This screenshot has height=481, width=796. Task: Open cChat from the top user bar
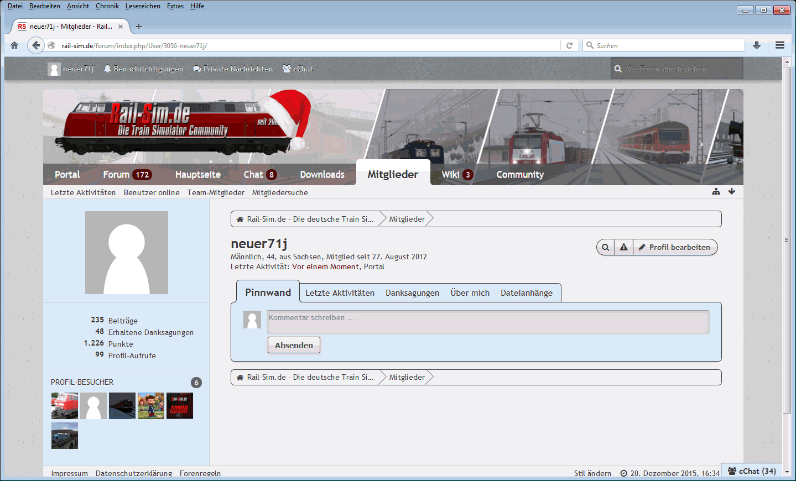click(x=298, y=69)
